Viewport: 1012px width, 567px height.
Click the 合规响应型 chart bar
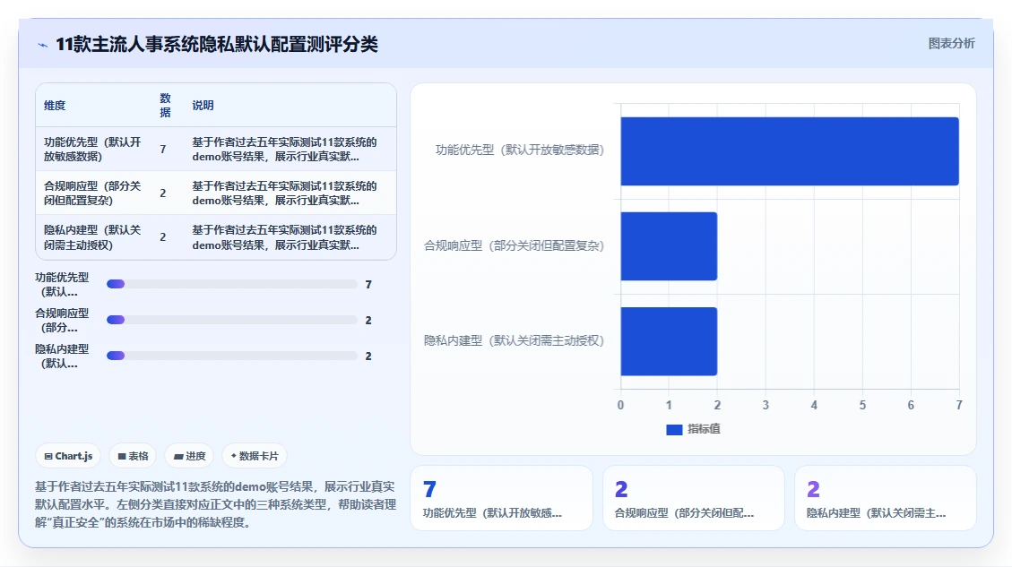point(669,246)
